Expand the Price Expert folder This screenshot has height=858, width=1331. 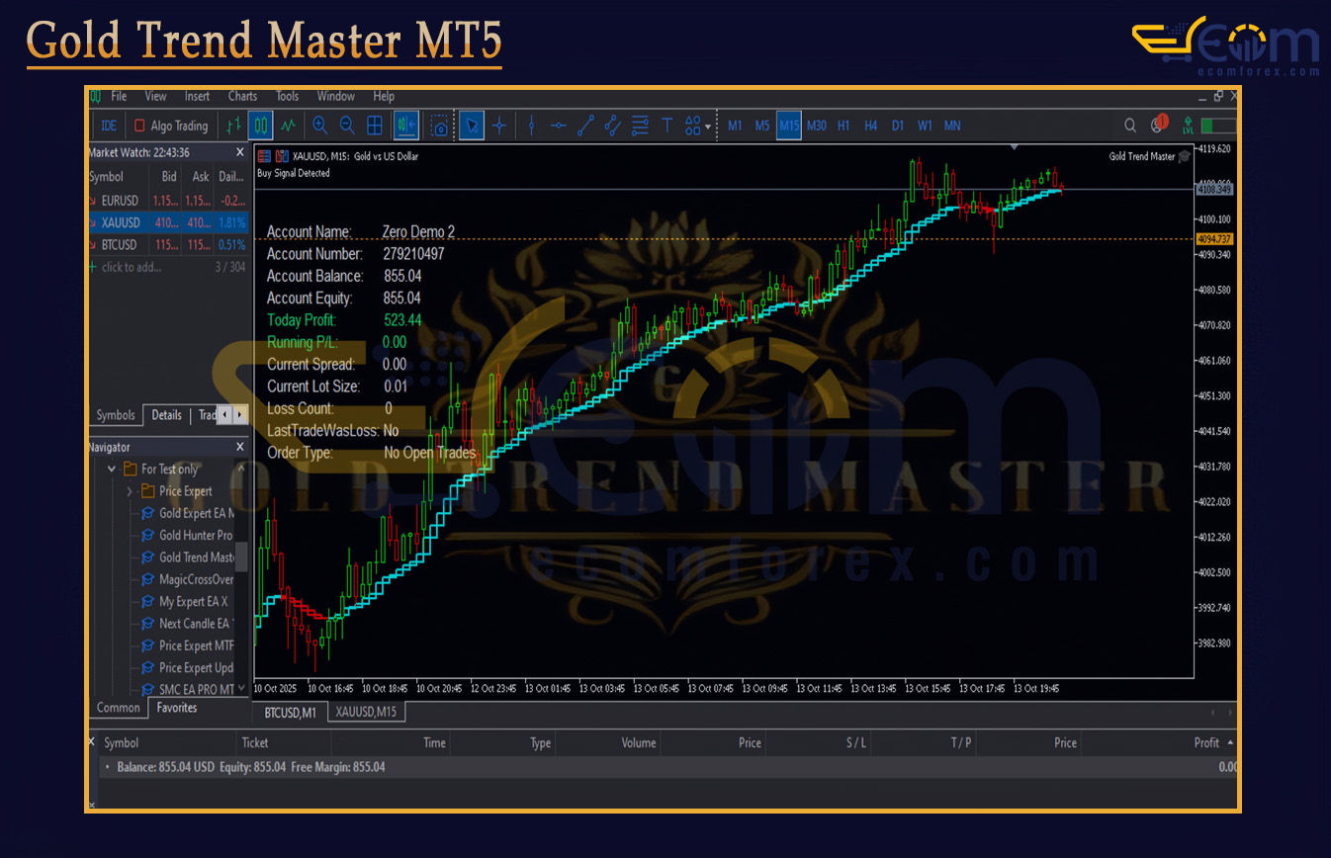(x=130, y=491)
